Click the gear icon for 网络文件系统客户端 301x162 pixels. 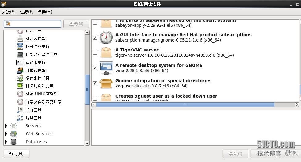pyautogui.click(x=20, y=102)
